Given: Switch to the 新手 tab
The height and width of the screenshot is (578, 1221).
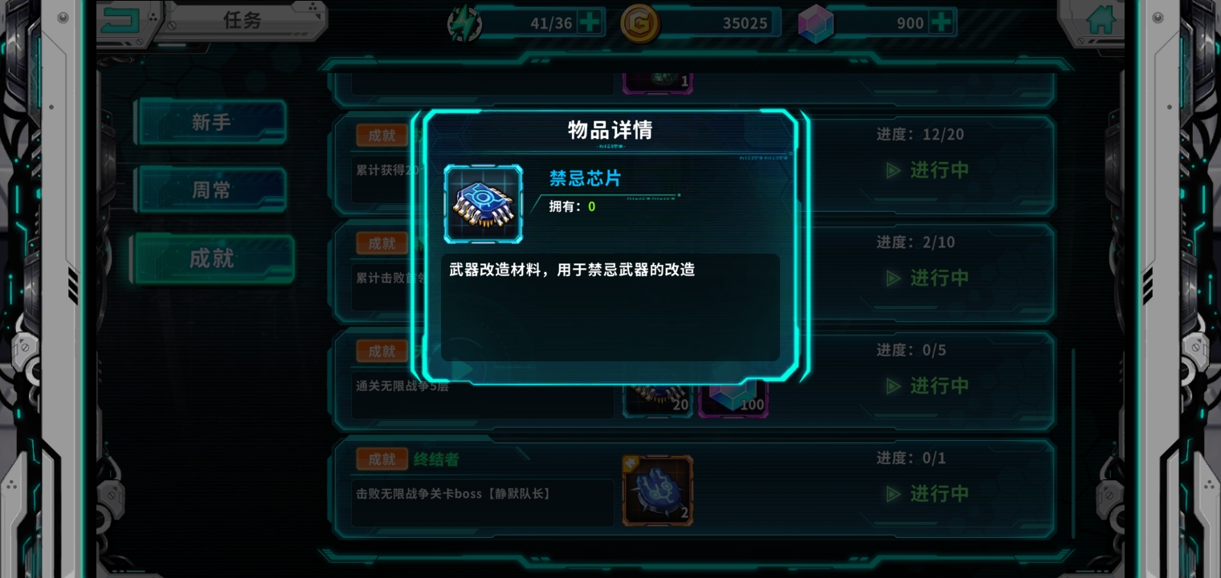Looking at the screenshot, I should click(x=210, y=122).
